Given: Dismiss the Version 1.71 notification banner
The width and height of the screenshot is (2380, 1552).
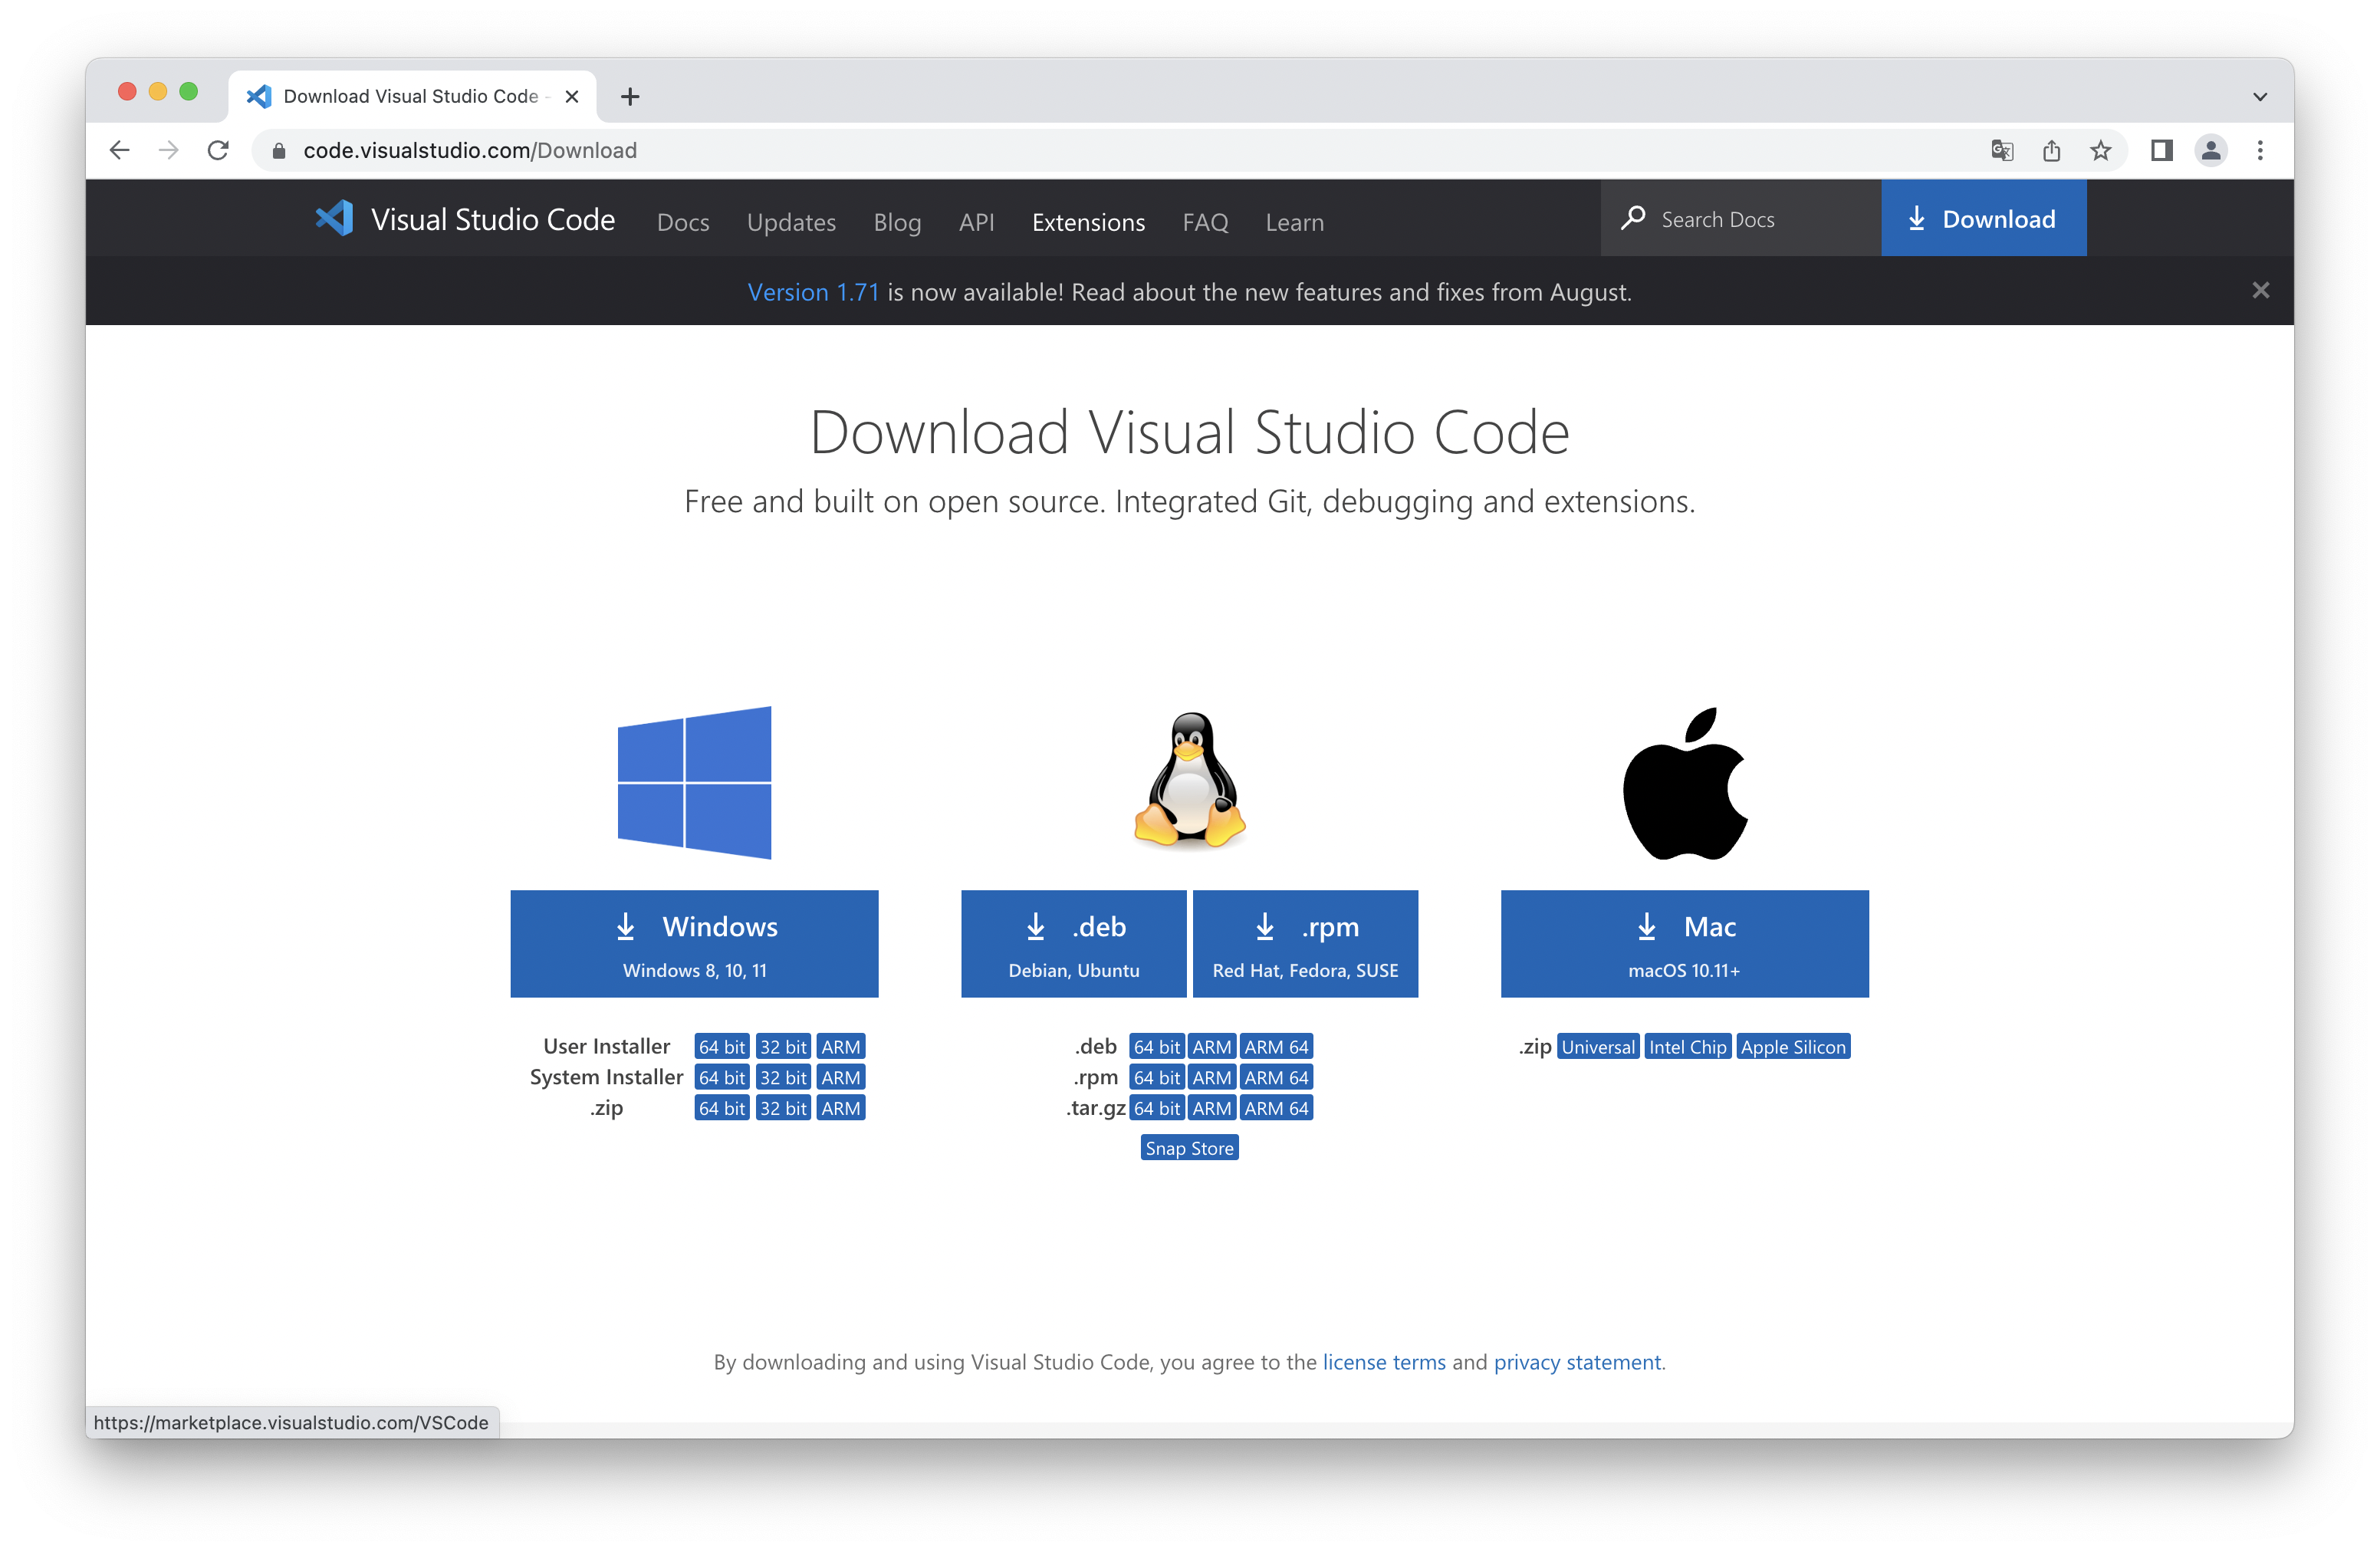Looking at the screenshot, I should coord(2260,290).
